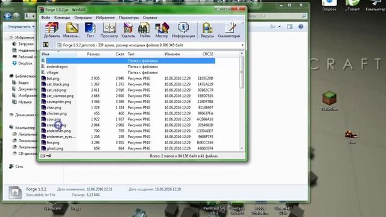Click the scroll down arrow in the file list
386x217 pixels.
tap(242, 148)
